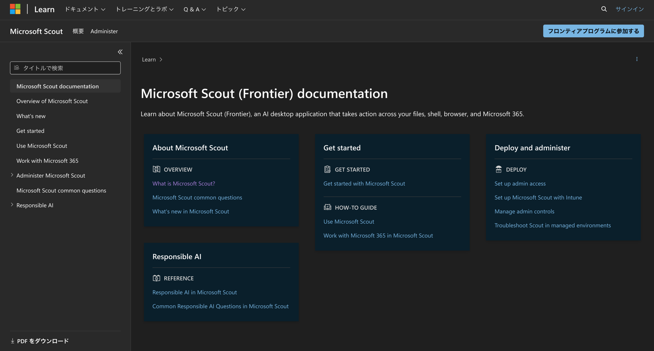Open Set up admin access link

(520, 184)
